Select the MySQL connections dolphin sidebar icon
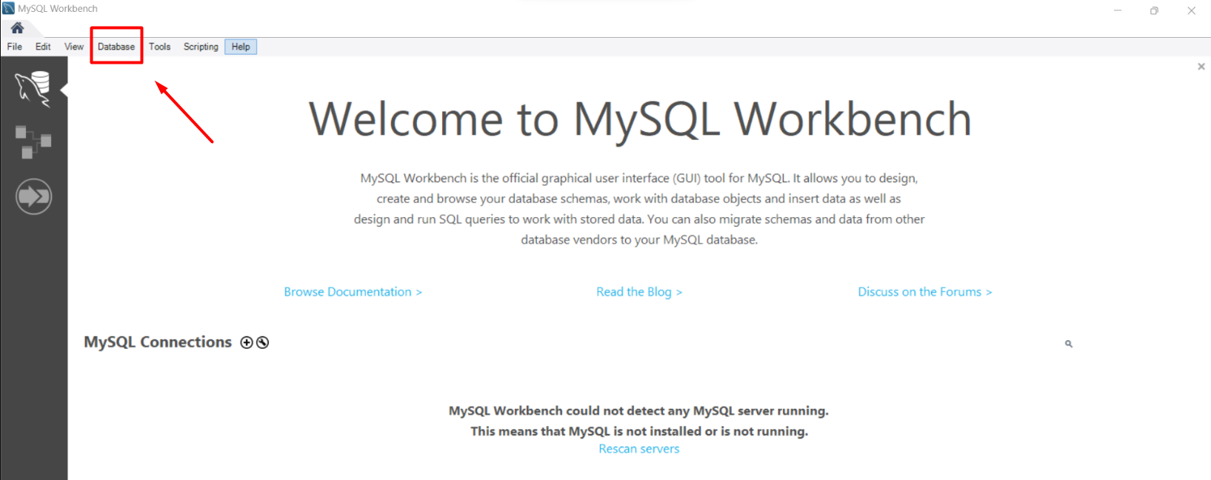 pos(33,89)
